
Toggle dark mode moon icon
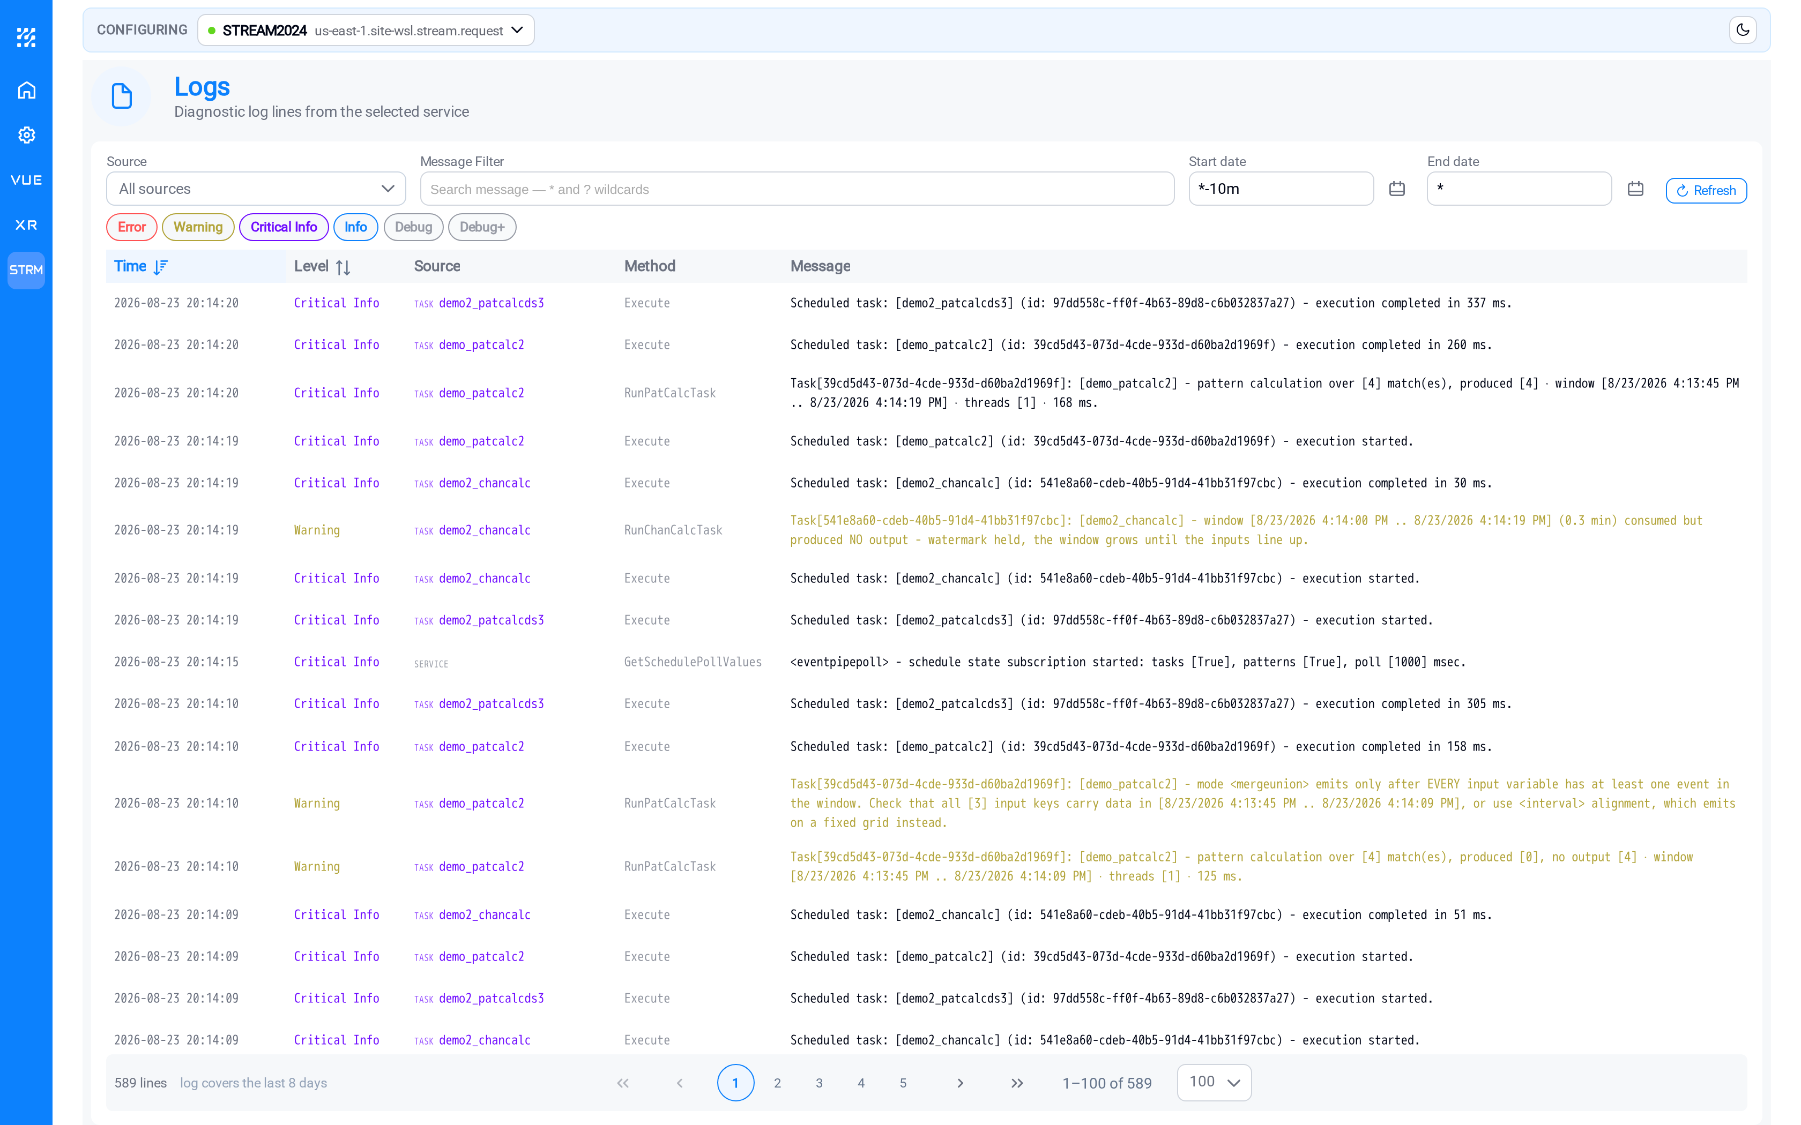point(1742,31)
